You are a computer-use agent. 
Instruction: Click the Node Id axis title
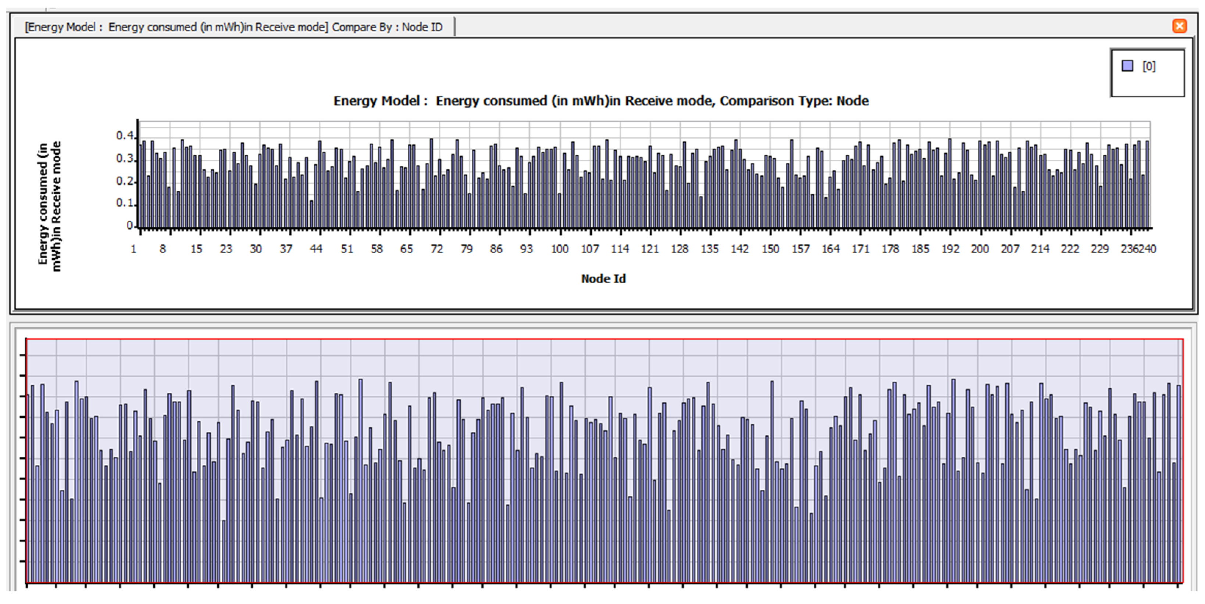tap(603, 278)
